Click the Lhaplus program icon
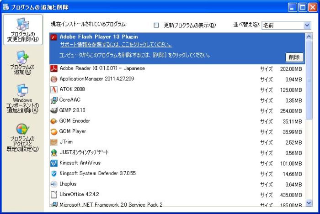Viewport: 320px width, 214px height. pos(53,184)
